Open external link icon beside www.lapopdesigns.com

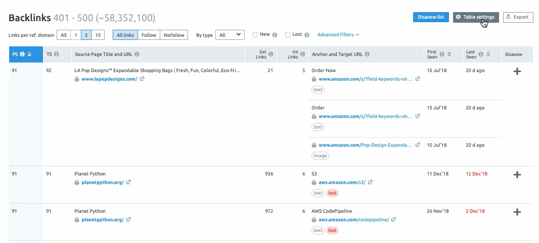(x=142, y=79)
